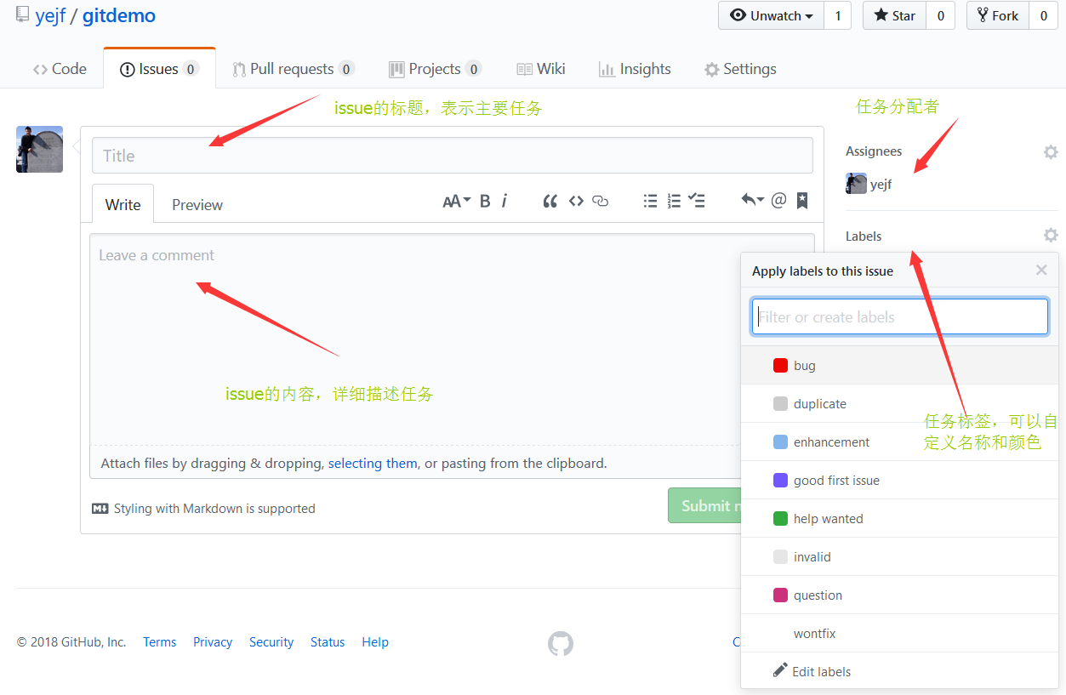1066x695 pixels.
Task: Click the watchers count next to Unwatch
Action: [x=837, y=15]
